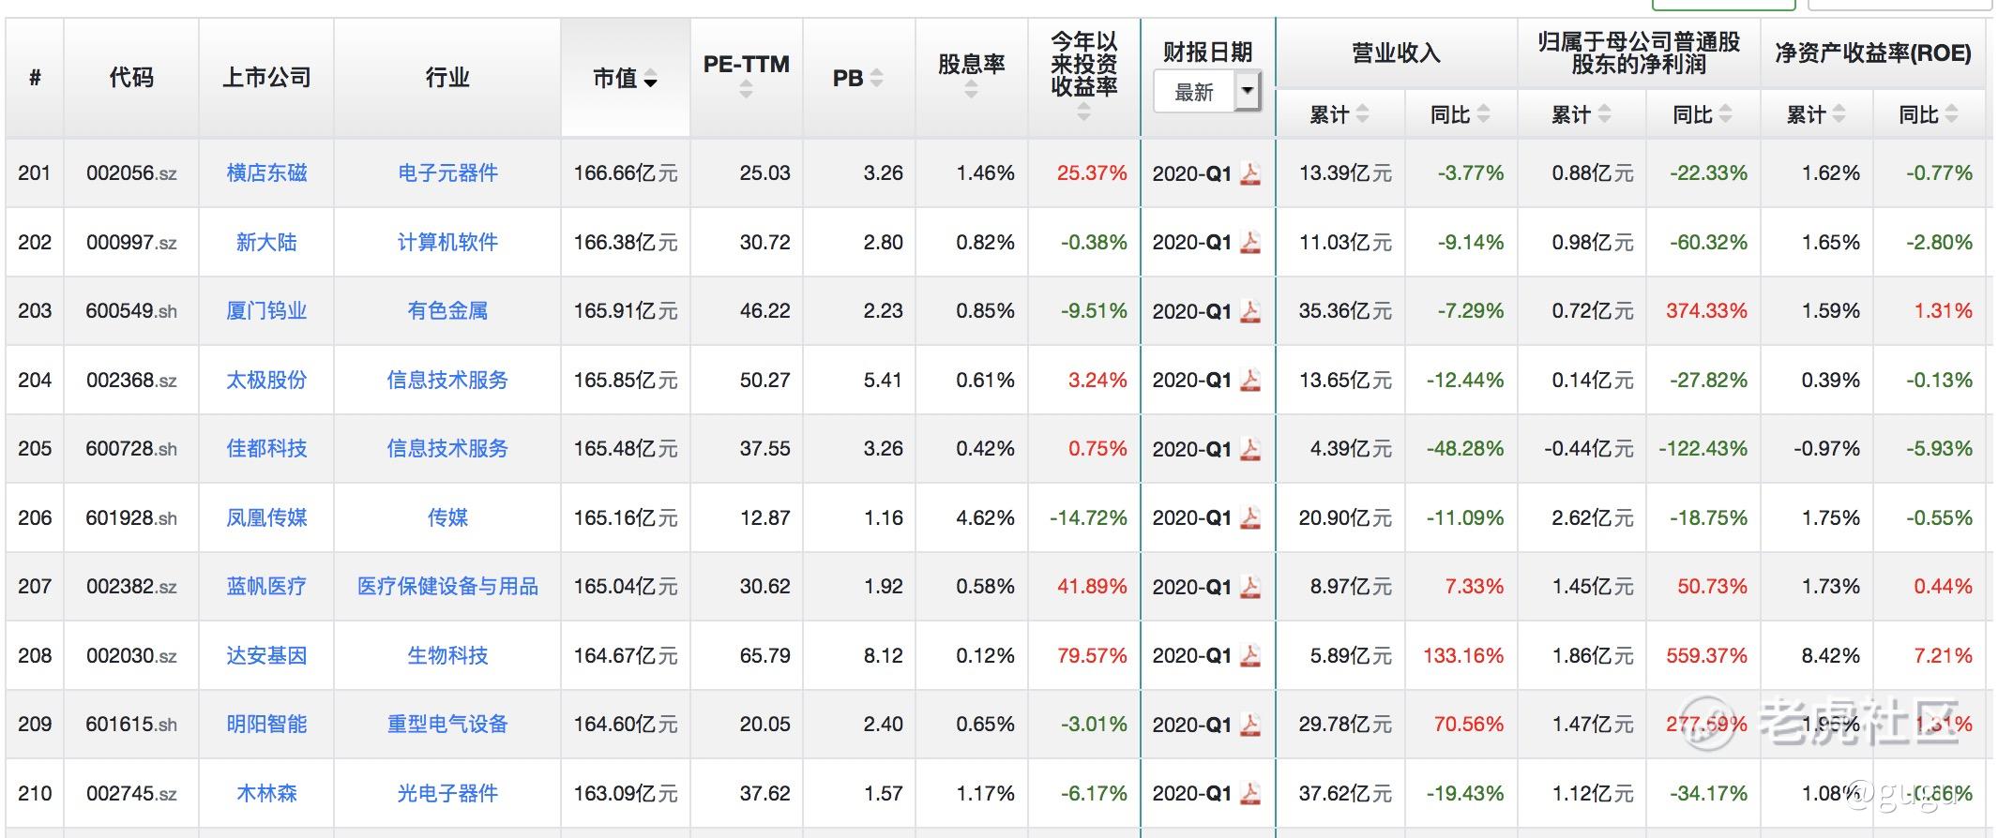The width and height of the screenshot is (1998, 838).
Task: Open 凤凰传媒 company link
Action: (x=266, y=518)
